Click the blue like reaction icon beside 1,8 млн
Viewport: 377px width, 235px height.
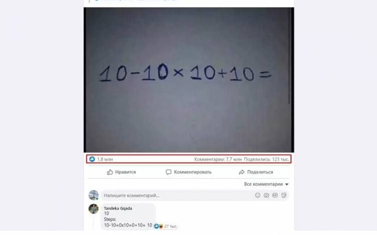pos(92,159)
